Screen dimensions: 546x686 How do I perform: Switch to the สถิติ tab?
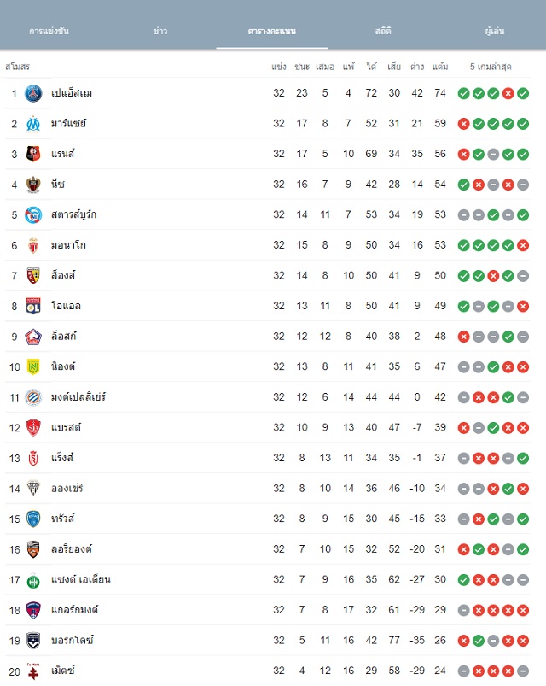(x=383, y=31)
